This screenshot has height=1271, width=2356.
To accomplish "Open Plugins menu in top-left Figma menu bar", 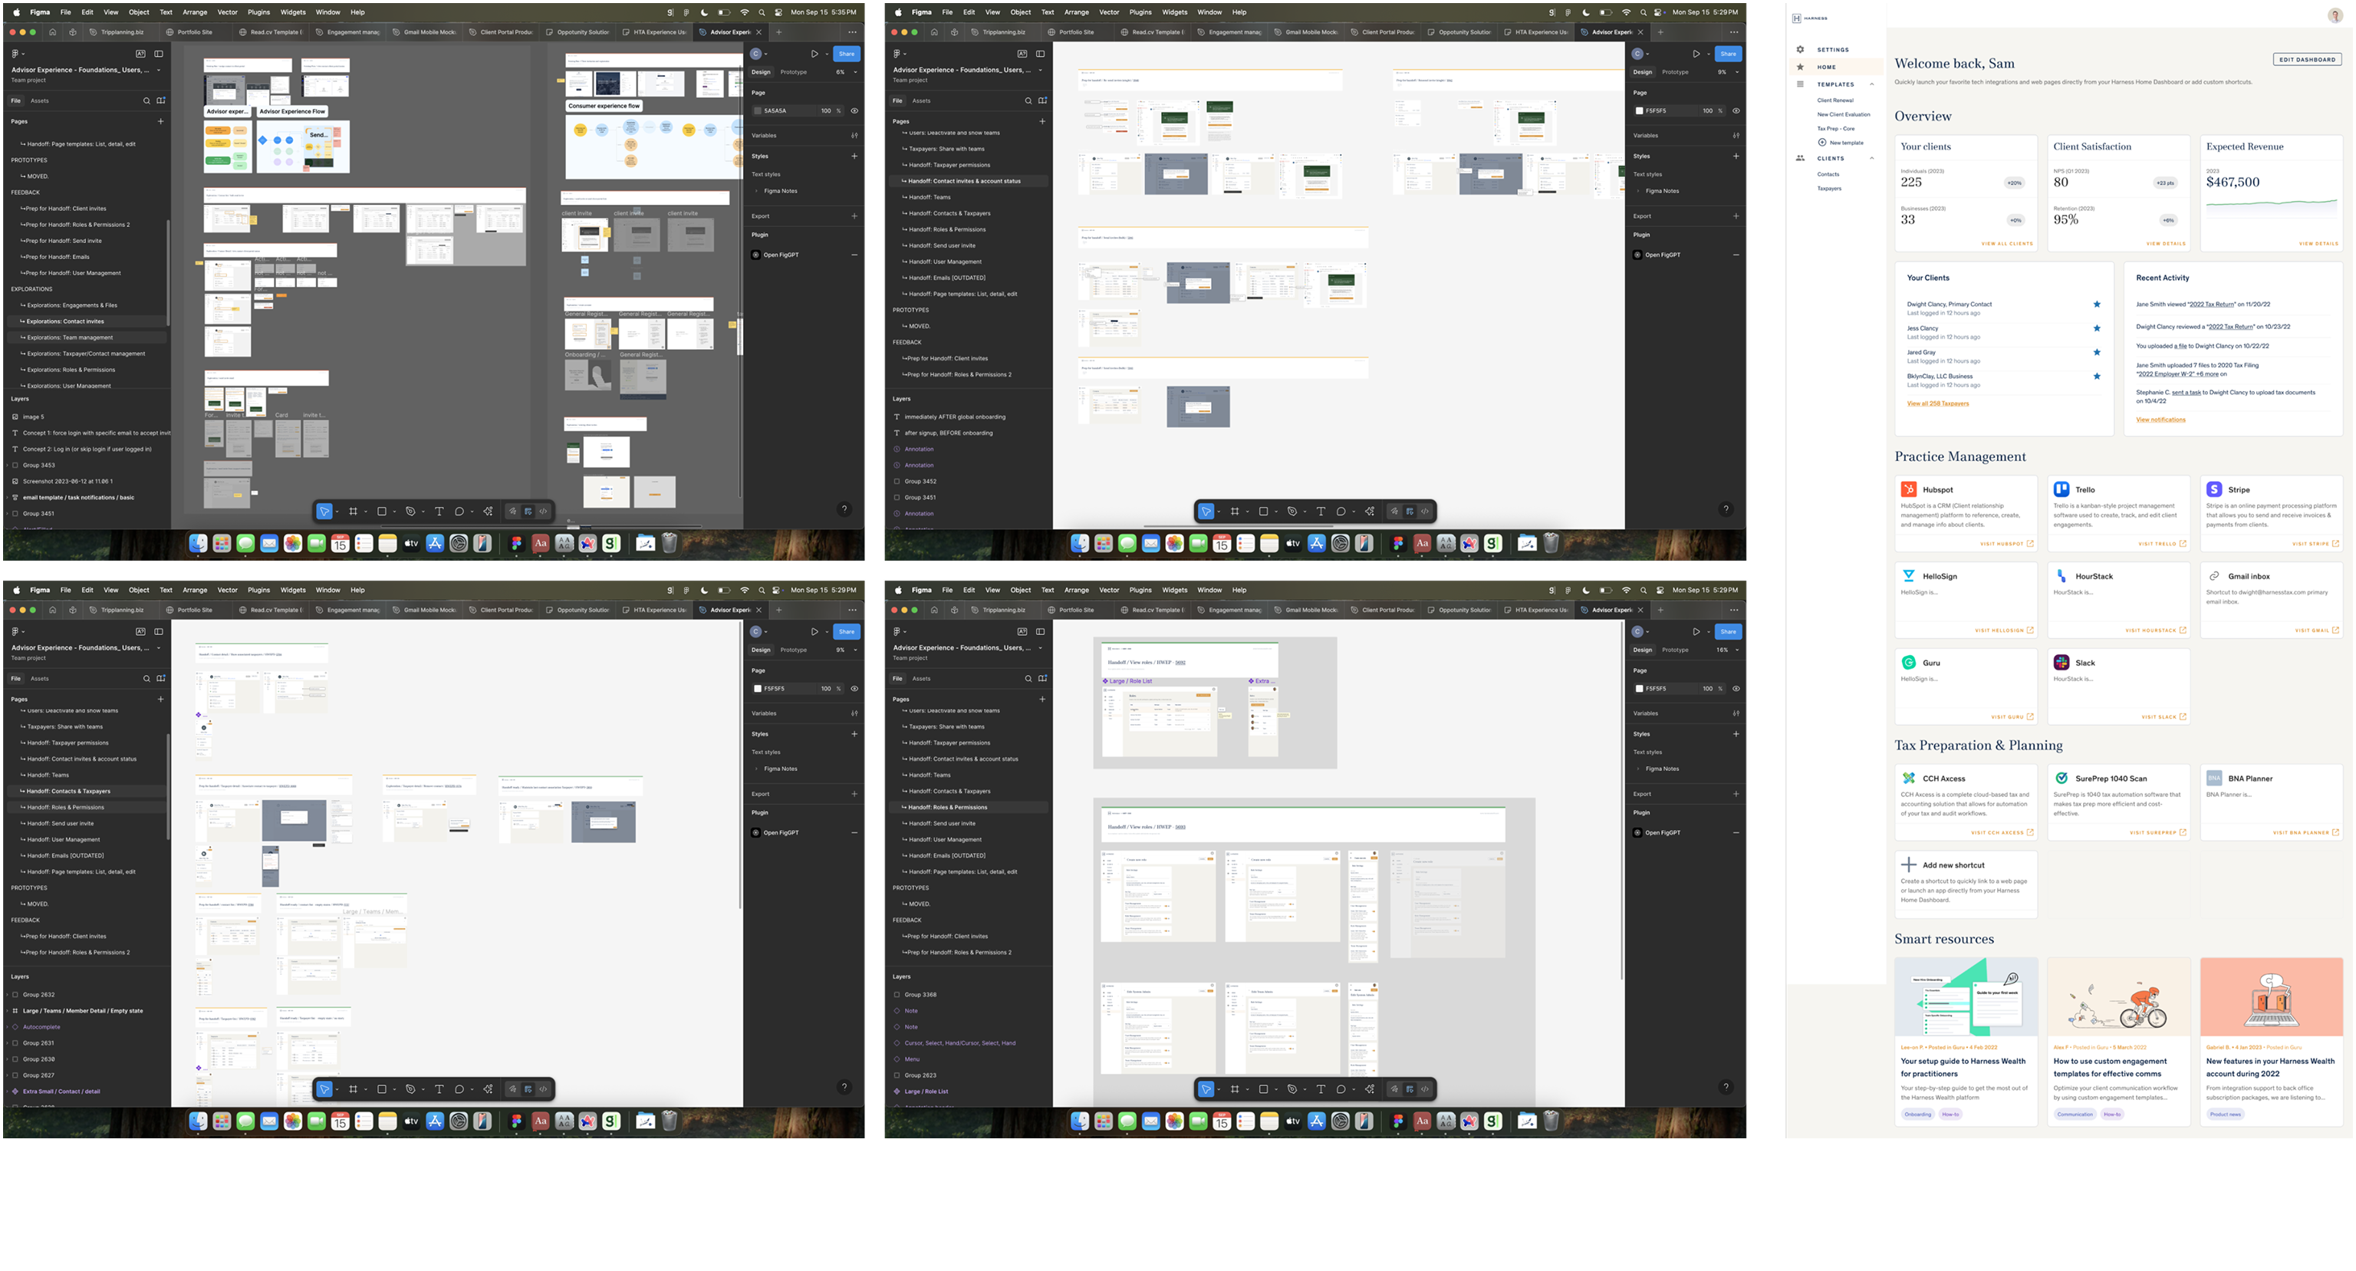I will coord(258,13).
